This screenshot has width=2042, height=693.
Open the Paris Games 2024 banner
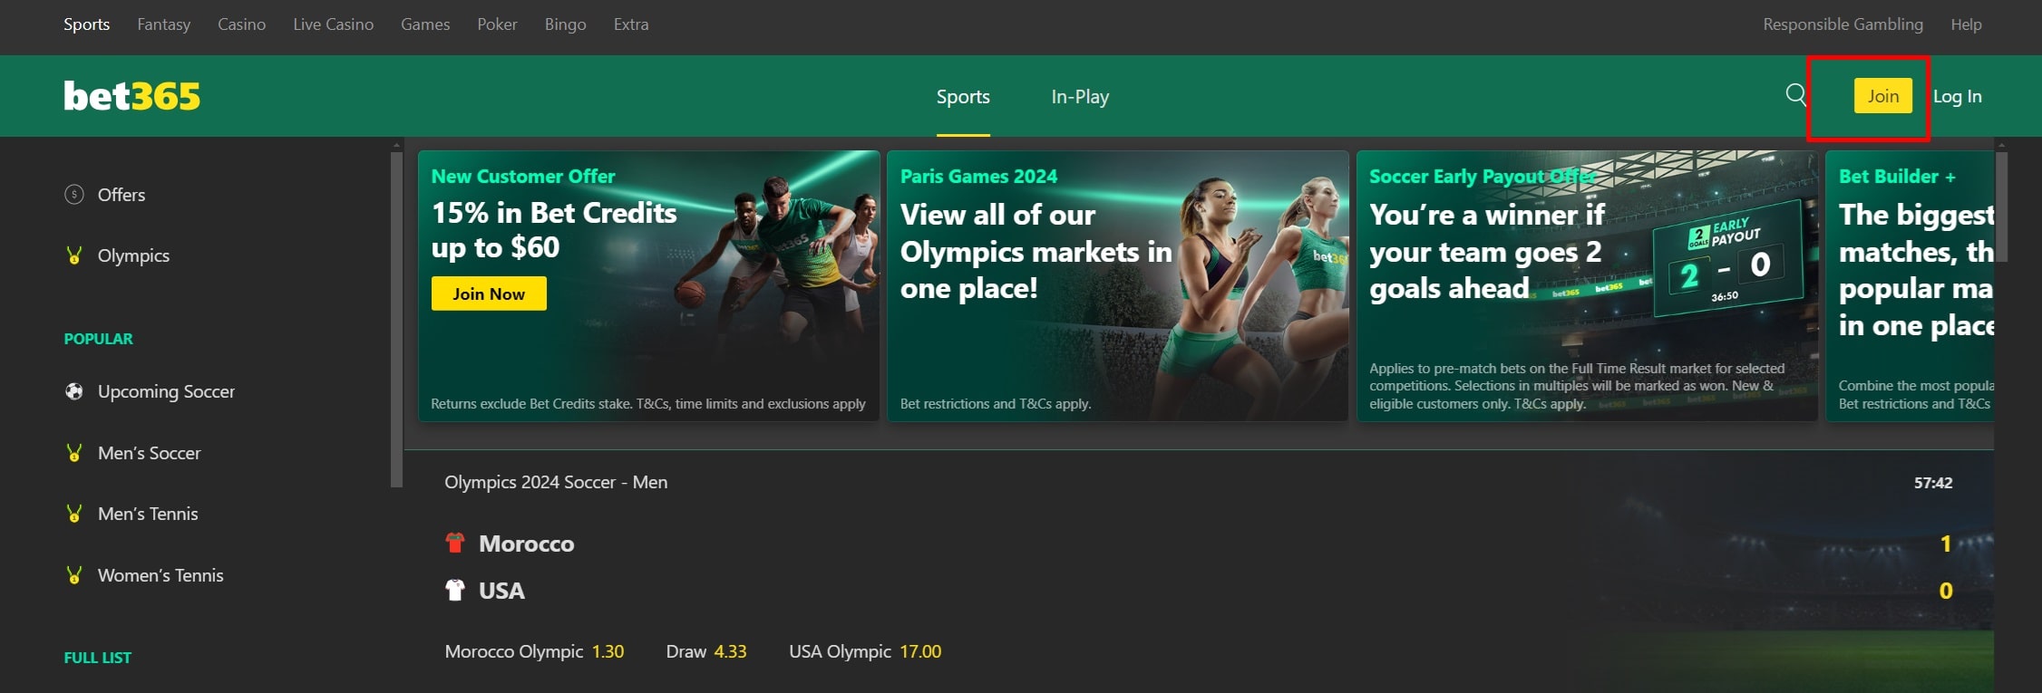click(1117, 285)
